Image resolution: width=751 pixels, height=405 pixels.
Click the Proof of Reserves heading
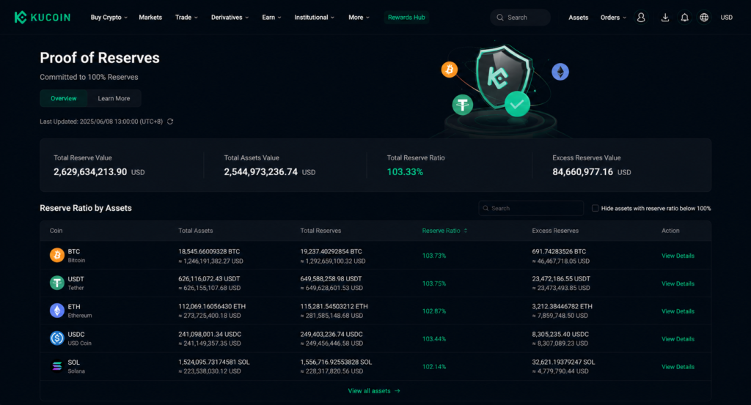coord(100,58)
